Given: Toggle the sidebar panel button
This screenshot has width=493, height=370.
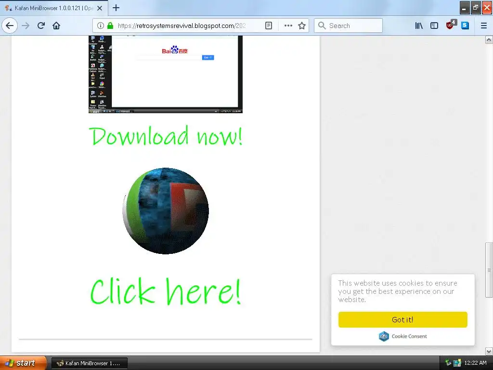Looking at the screenshot, I should pos(434,26).
